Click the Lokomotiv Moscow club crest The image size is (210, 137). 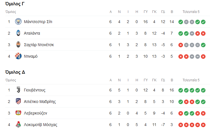18,125
